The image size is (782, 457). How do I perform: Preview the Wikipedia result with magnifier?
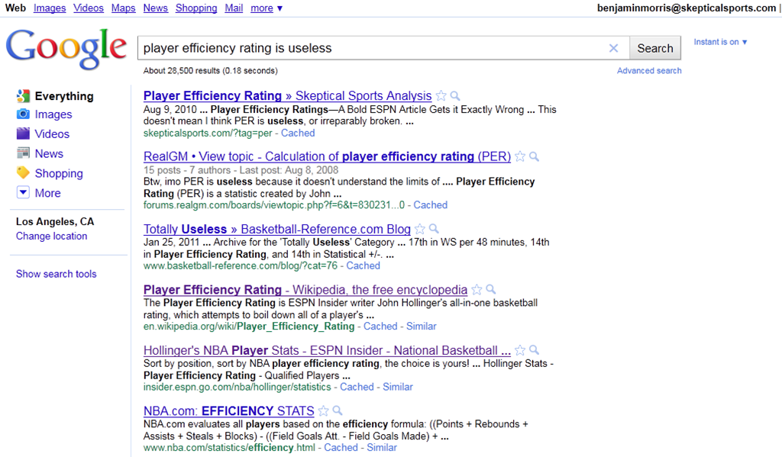491,290
